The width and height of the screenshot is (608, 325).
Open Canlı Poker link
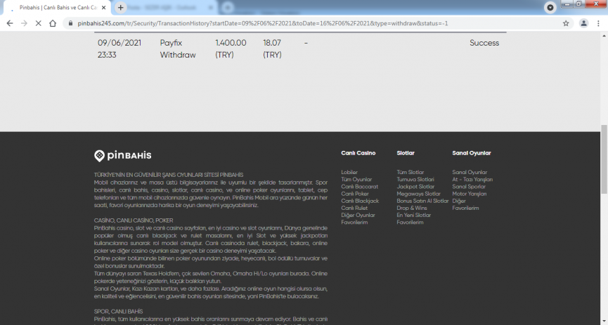pyautogui.click(x=355, y=194)
